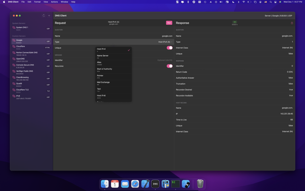305x191 pixels.
Task: Click the Google server icon in sidebar
Action: tap(14, 40)
